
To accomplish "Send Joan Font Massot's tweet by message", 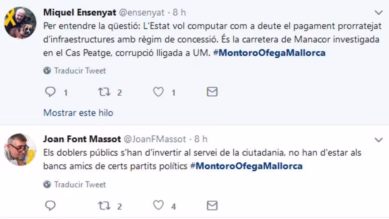I will (212, 206).
